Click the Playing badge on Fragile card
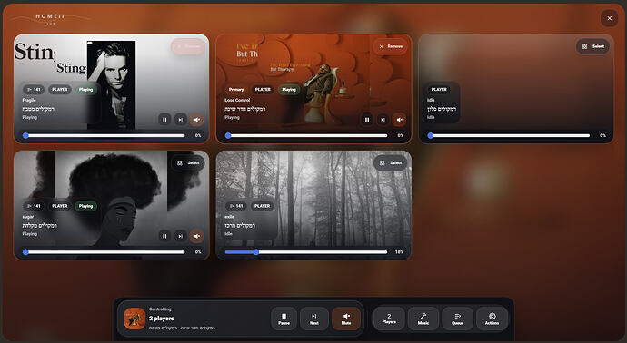The height and width of the screenshot is (343, 627). (85, 90)
